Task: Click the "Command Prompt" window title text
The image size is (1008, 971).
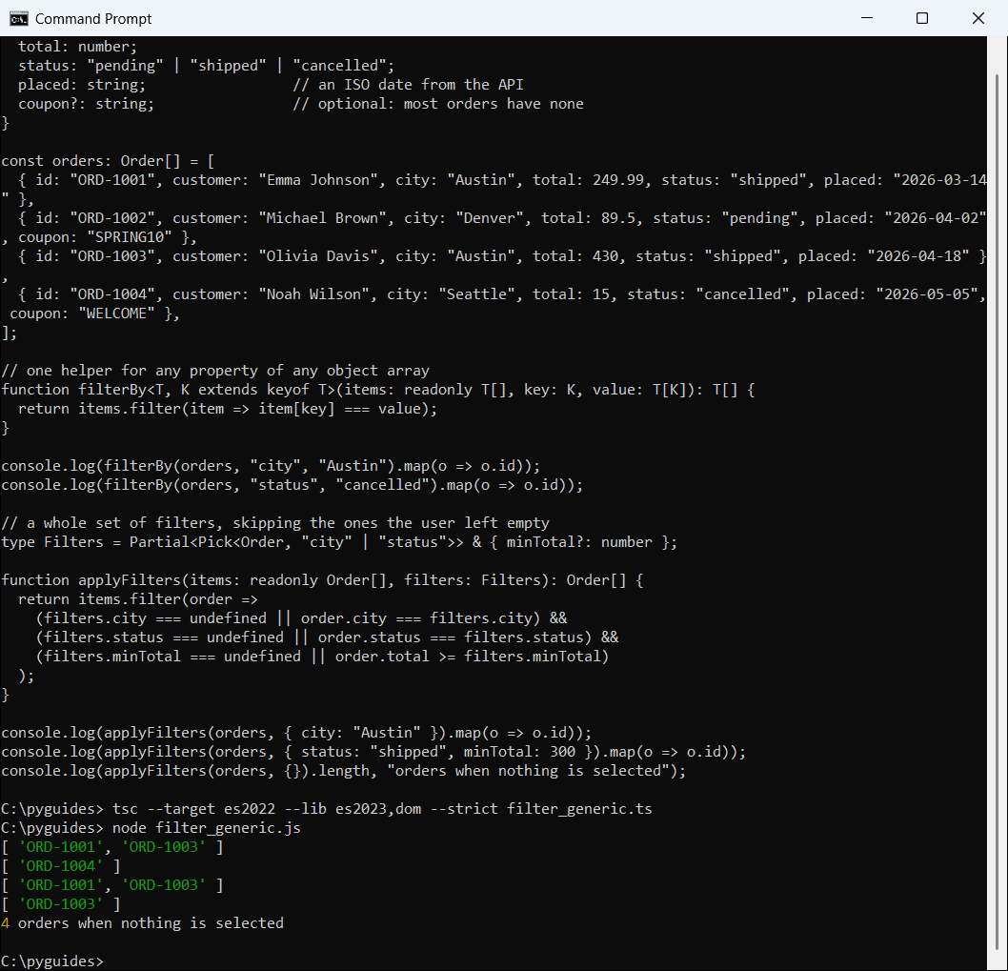Action: click(x=93, y=19)
